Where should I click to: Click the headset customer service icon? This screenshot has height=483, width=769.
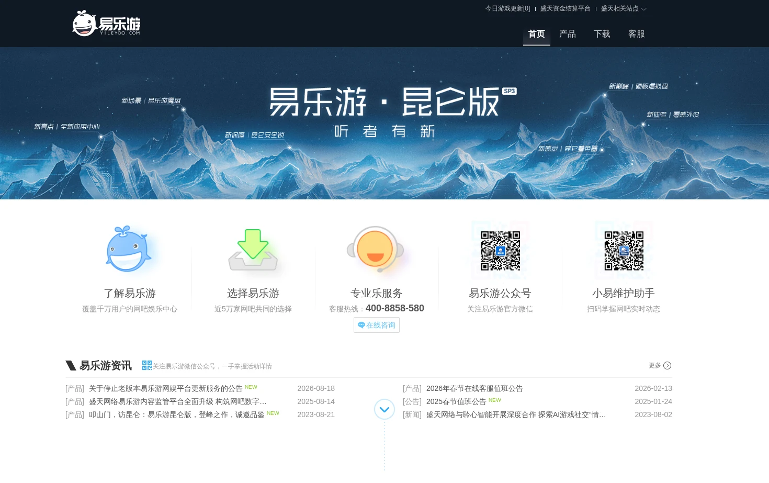(x=376, y=249)
